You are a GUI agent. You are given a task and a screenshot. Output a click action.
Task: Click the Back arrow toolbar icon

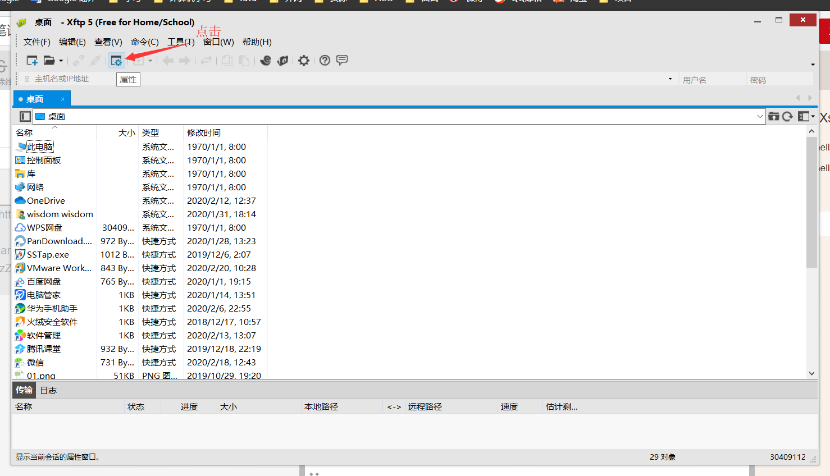(168, 61)
